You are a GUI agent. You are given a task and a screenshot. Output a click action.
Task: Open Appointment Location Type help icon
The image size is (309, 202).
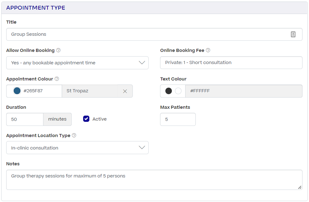(x=74, y=135)
